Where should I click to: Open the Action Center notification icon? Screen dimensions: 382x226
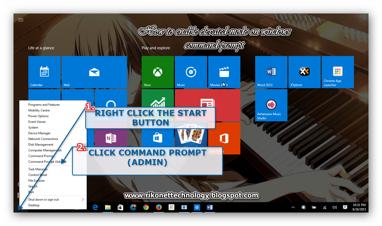[345, 207]
